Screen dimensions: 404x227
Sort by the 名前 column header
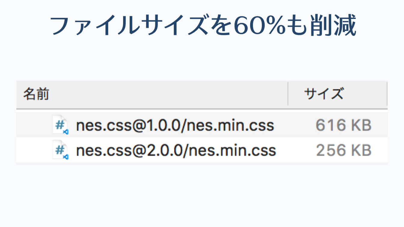point(36,94)
